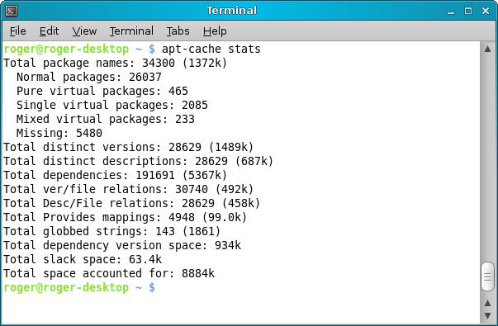Click the 'Total distinct descriptions' line

tap(139, 161)
